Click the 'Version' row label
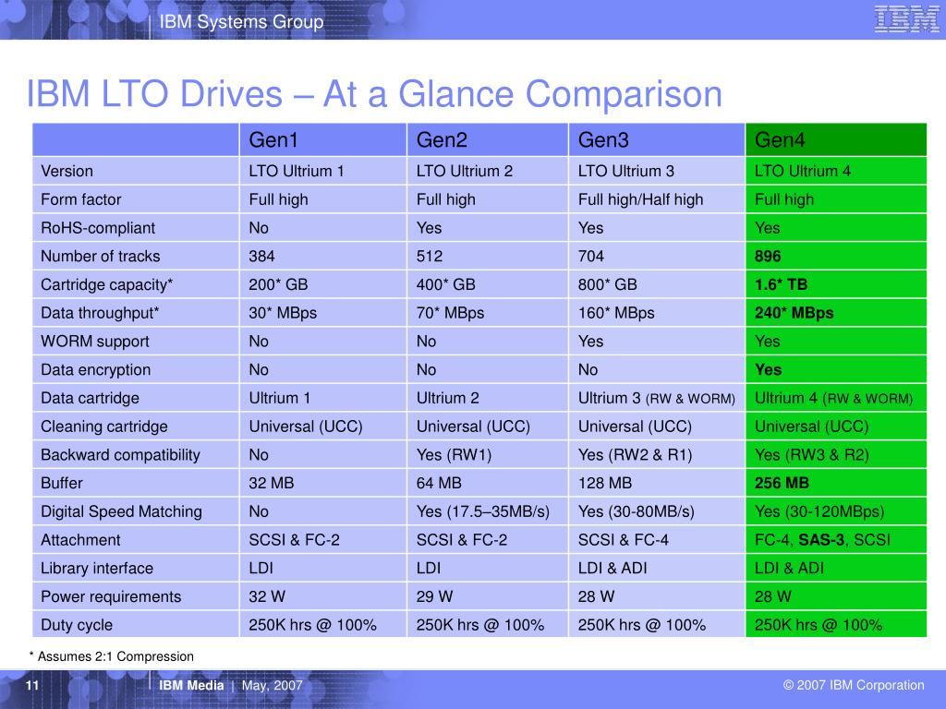 click(x=67, y=171)
